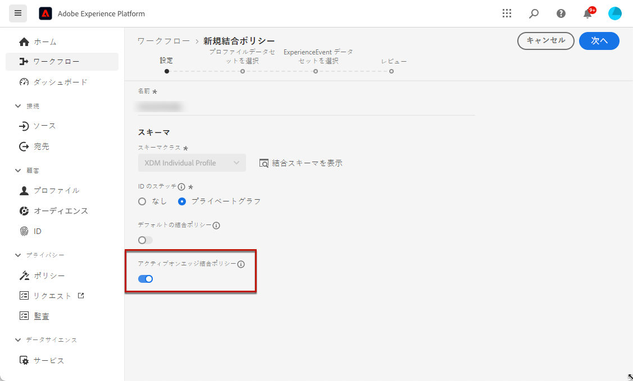Show info for デフォルトの結合ポリシー
633x381 pixels.
point(216,226)
